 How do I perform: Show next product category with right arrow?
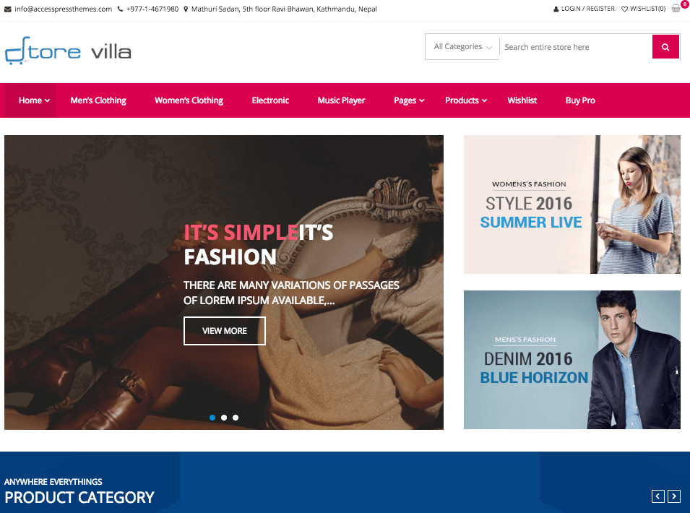click(673, 496)
